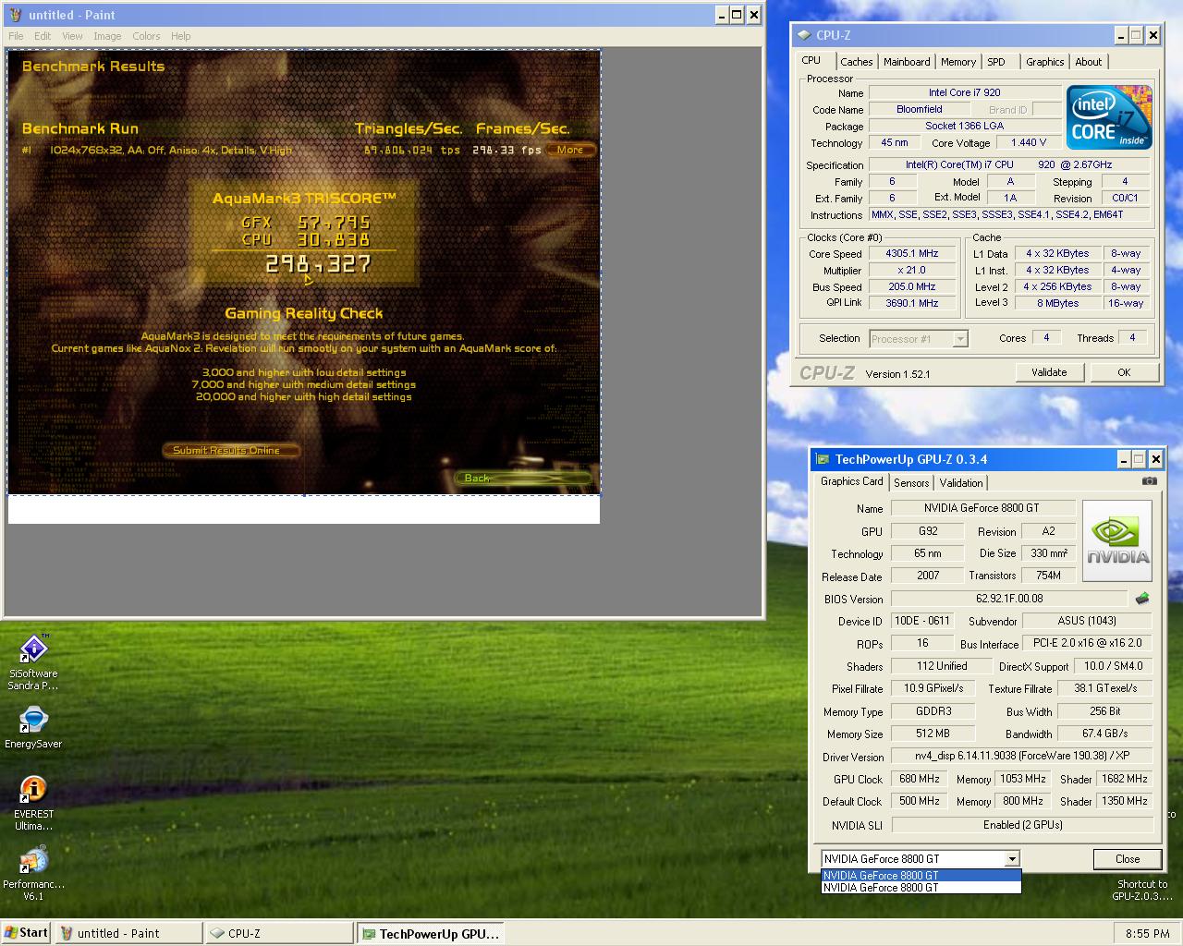Screen dimensions: 1183x946
Task: Click the CPU-Z Core Voltage 1.440 V value
Action: click(1029, 143)
